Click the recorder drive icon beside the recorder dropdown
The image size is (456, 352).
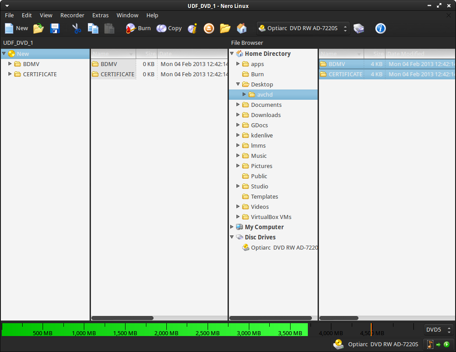pos(359,28)
